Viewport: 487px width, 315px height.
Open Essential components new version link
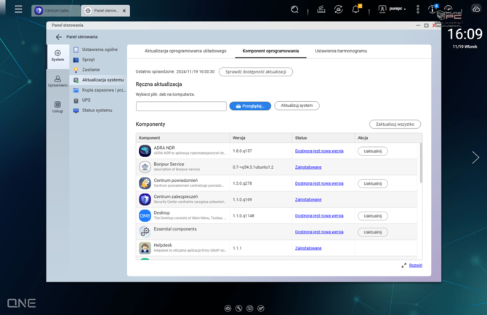point(319,232)
